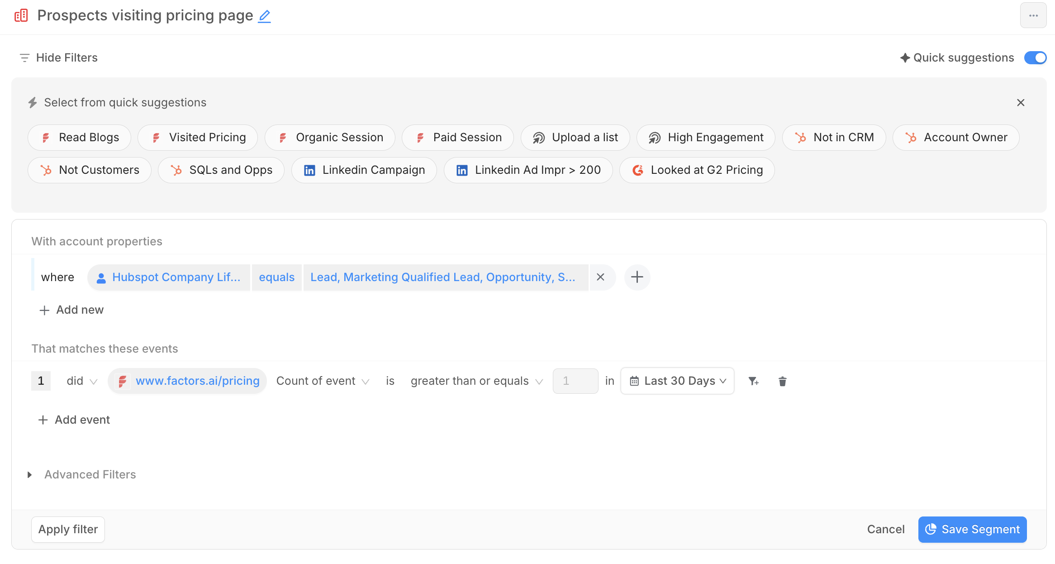Click the segment title 'Prospects visiting pricing page'

click(145, 16)
